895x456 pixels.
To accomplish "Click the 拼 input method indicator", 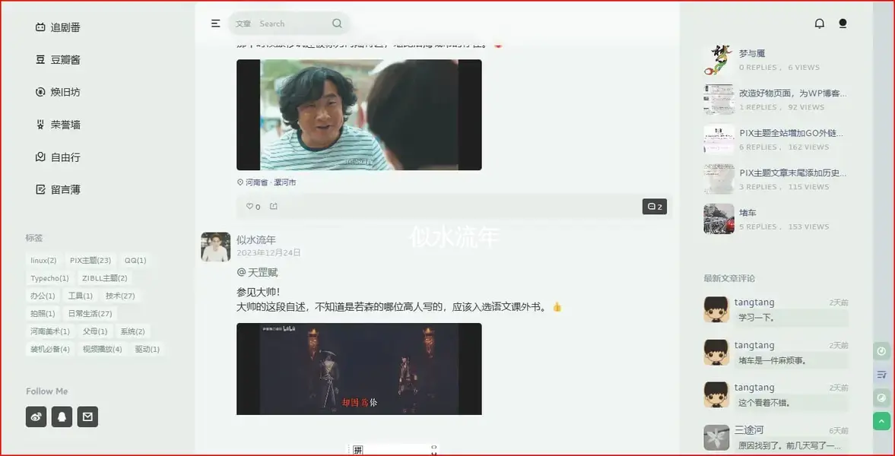I will click(358, 450).
